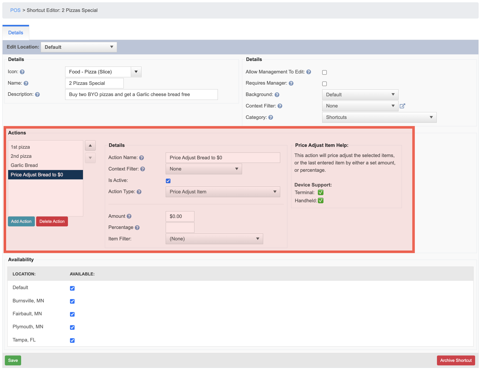Click help icon for Actions Context Filter
The image size is (482, 372).
[143, 169]
